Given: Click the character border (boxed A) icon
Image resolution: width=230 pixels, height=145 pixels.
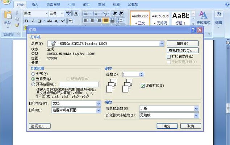Looking at the screenshot, I should click(x=76, y=13).
